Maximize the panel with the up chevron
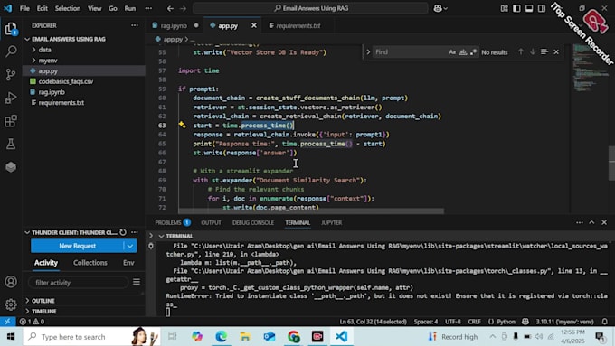 (x=591, y=222)
